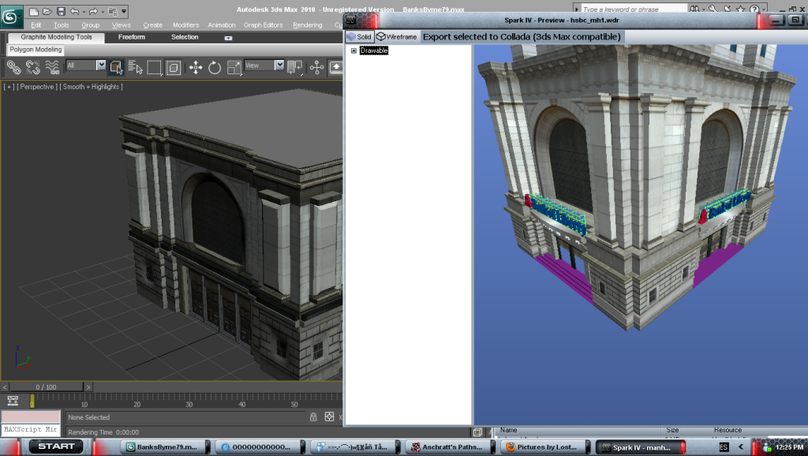Click the binoculars search icon
The image size is (808, 456).
(x=695, y=9)
